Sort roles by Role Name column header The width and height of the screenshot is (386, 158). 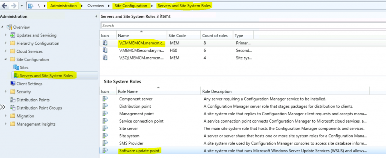point(158,91)
